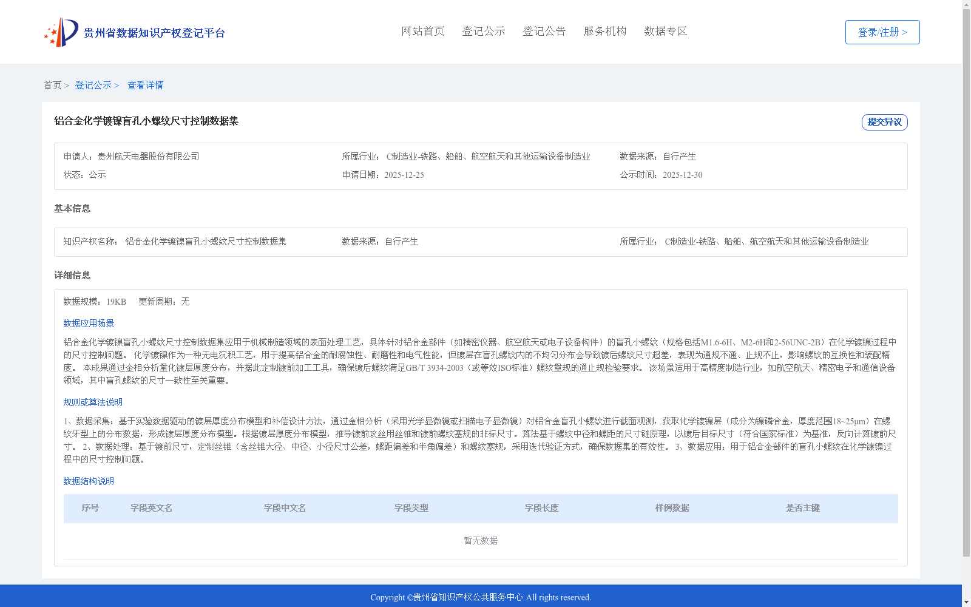971x607 pixels.
Task: Click the 样例数据 column header
Action: pos(672,508)
